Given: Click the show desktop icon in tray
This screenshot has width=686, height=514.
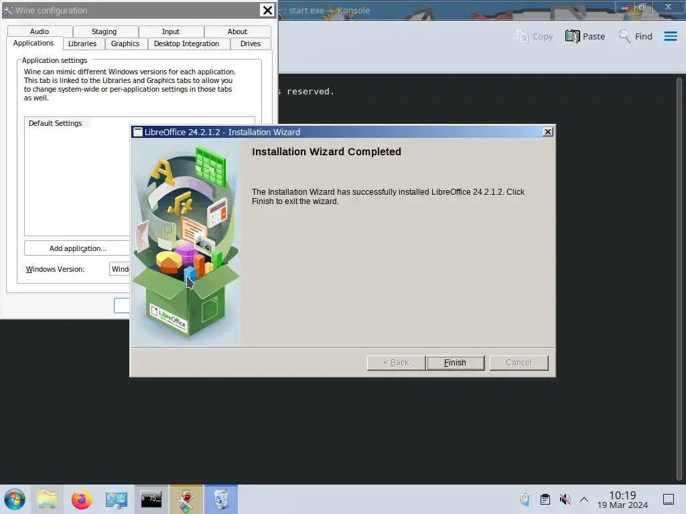Looking at the screenshot, I should [x=669, y=499].
